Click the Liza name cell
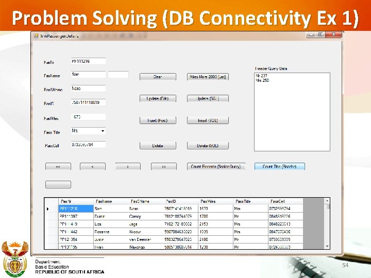The height and width of the screenshot is (278, 371). click(111, 224)
